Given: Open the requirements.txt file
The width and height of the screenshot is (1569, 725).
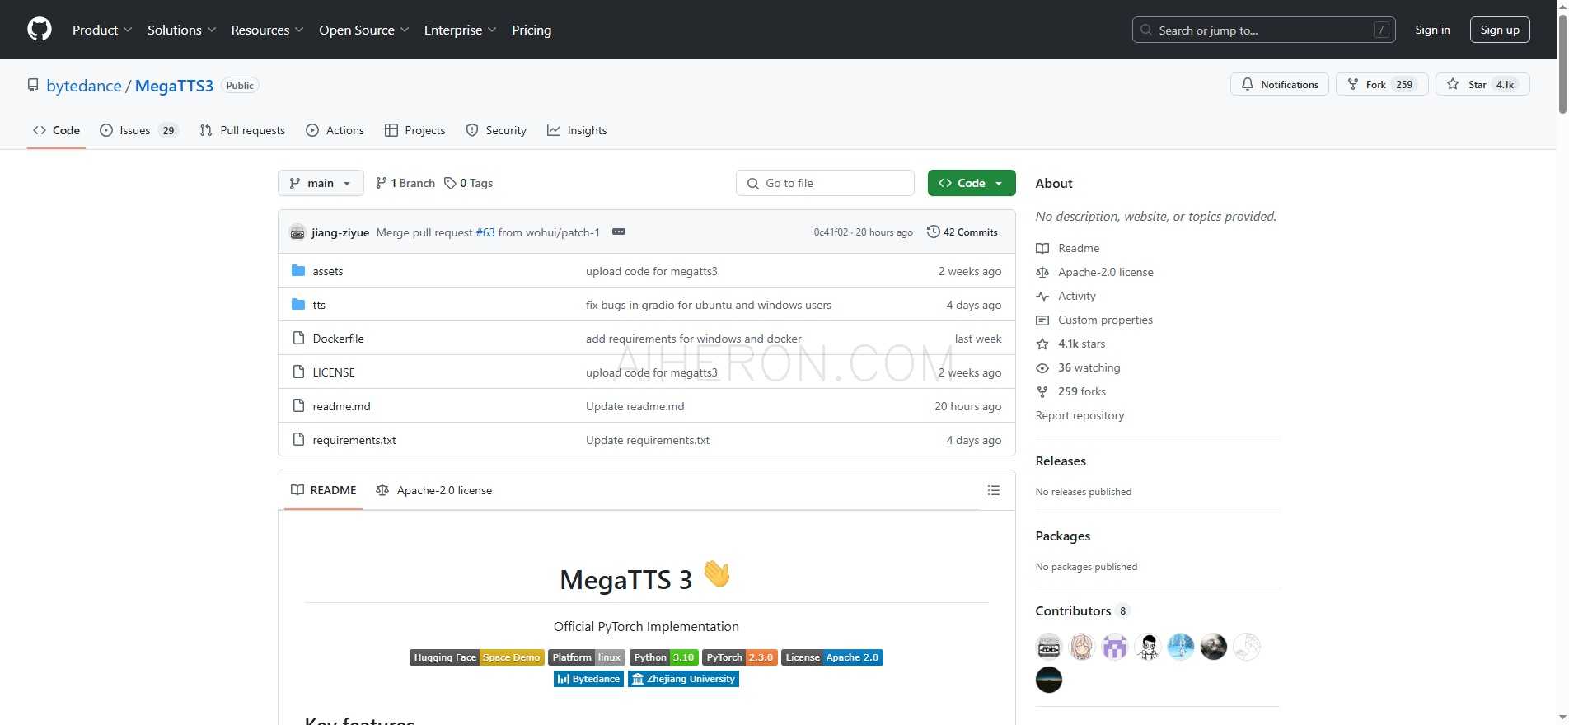Looking at the screenshot, I should click(x=354, y=440).
